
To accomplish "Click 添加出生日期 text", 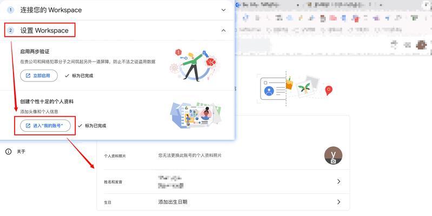I will (172, 202).
